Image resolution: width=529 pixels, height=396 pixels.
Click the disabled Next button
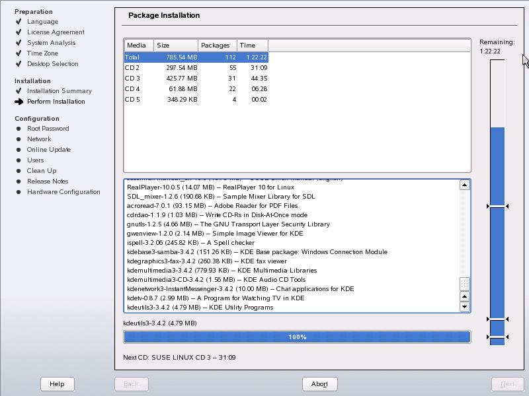point(507,384)
